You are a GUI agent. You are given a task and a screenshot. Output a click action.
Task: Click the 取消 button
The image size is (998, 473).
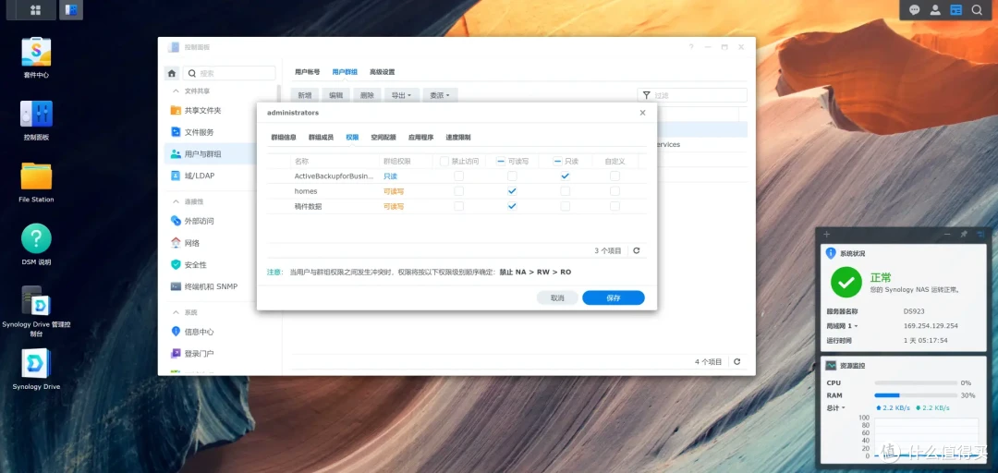coord(557,297)
